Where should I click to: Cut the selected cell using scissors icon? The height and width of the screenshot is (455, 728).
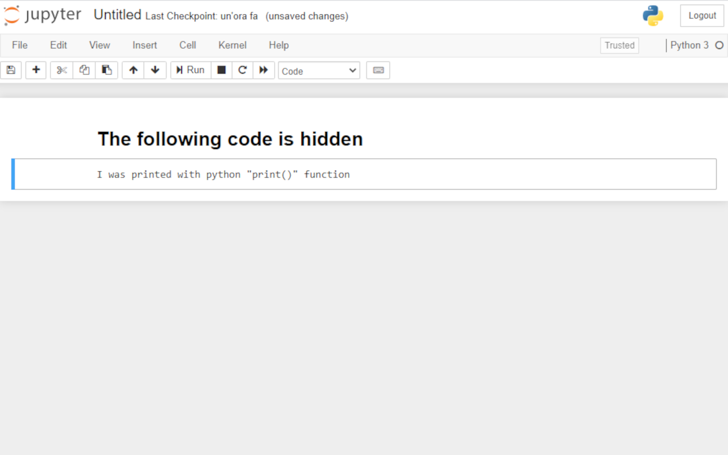point(61,70)
